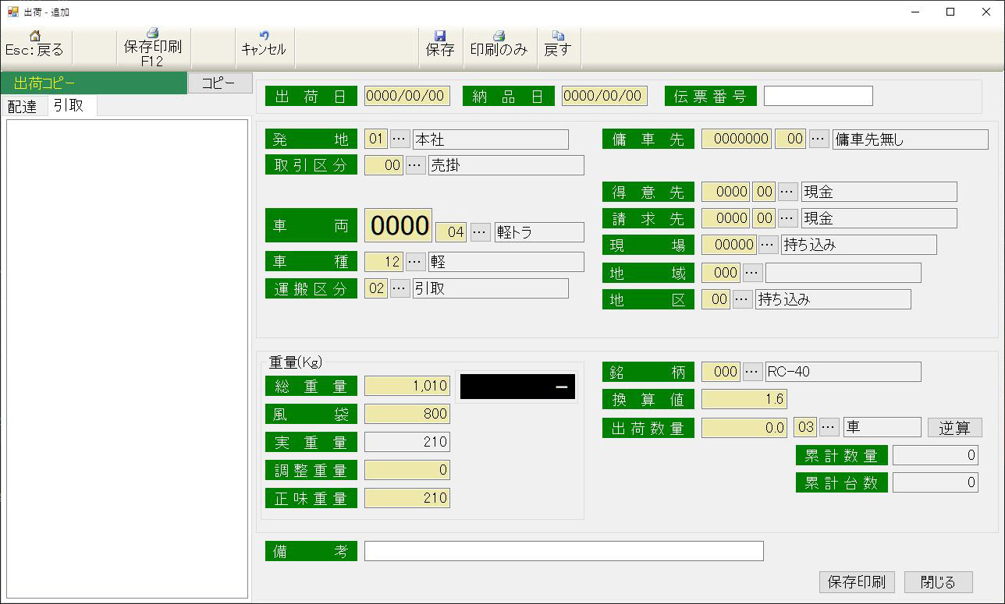
Task: Open the 傭車先 lookup ellipsis button
Action: (x=819, y=140)
